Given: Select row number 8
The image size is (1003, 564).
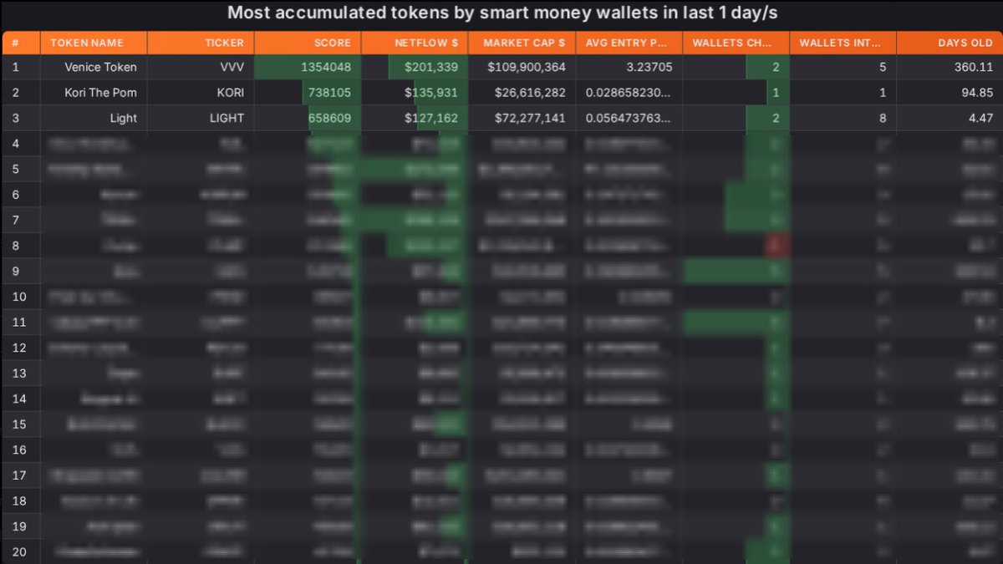Looking at the screenshot, I should [13, 246].
